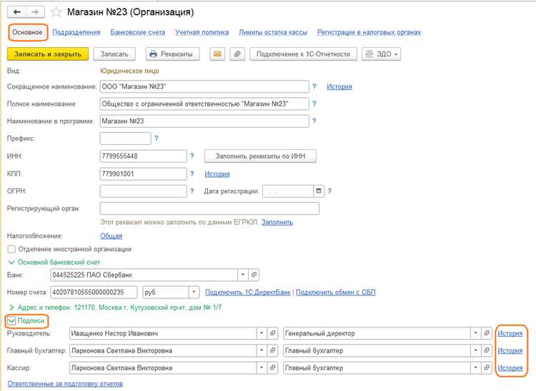536x391 pixels.
Task: Click Подключить 1С:ДиректБанк link
Action: (248, 292)
